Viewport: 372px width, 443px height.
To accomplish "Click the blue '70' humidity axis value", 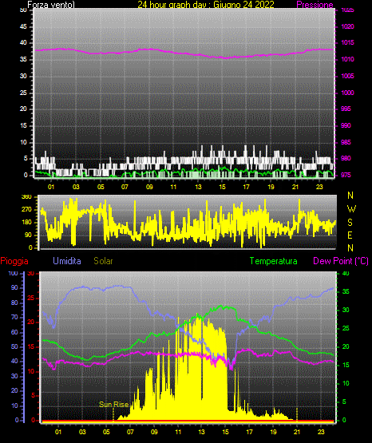I will (x=14, y=317).
